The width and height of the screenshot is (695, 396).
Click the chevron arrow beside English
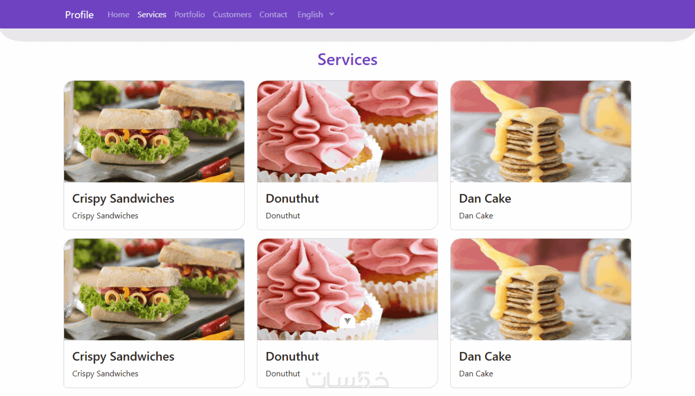click(332, 14)
